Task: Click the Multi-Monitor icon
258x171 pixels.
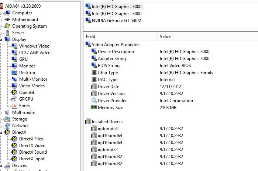Action: point(14,79)
